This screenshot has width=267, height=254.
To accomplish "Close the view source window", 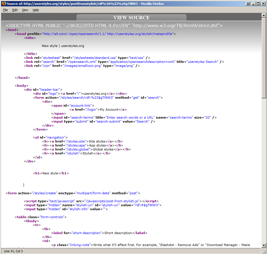I will [263, 4].
